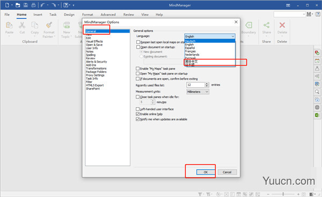Click the zoom out minus button in status bar
The image size is (322, 197).
(268, 194)
